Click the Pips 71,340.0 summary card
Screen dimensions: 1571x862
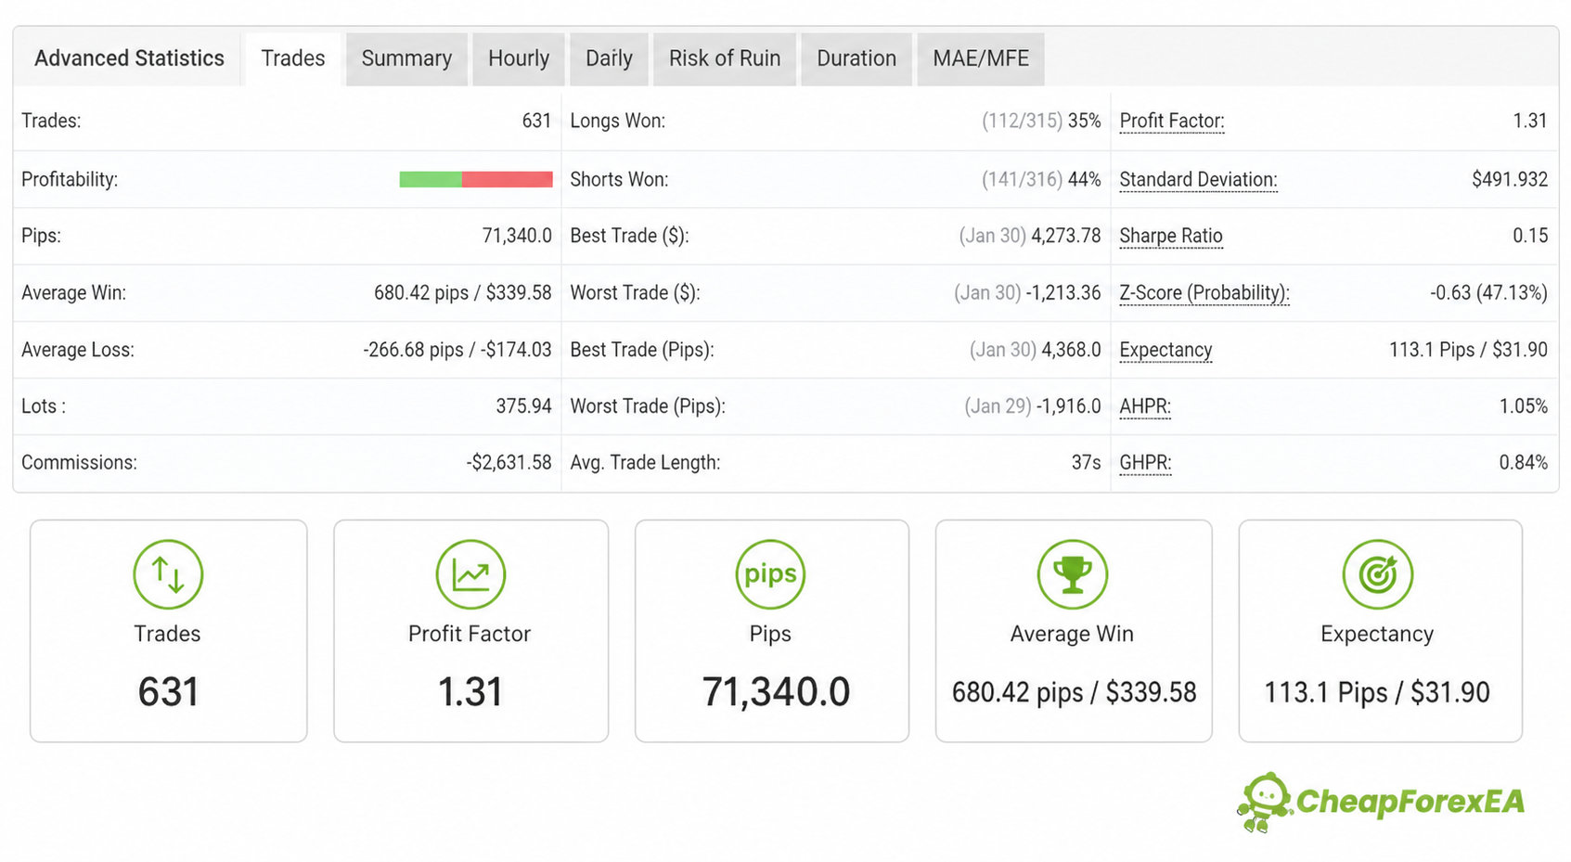(x=772, y=631)
